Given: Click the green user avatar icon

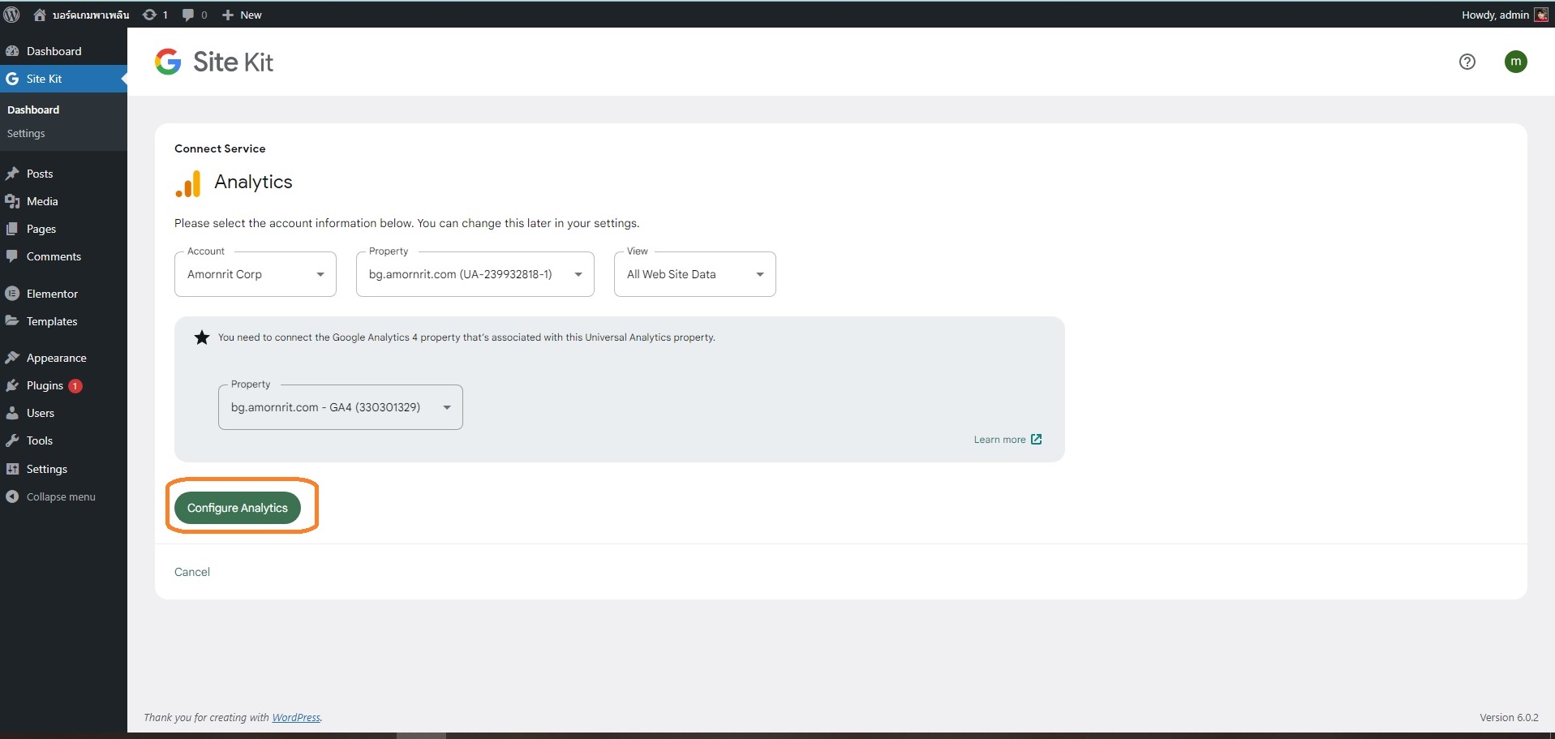Looking at the screenshot, I should [x=1515, y=62].
